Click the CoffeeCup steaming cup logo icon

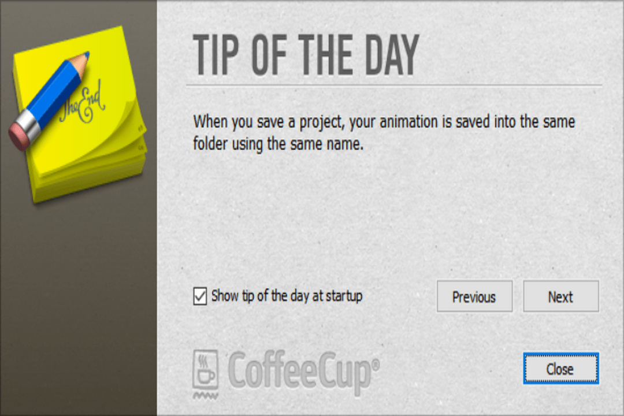point(205,374)
